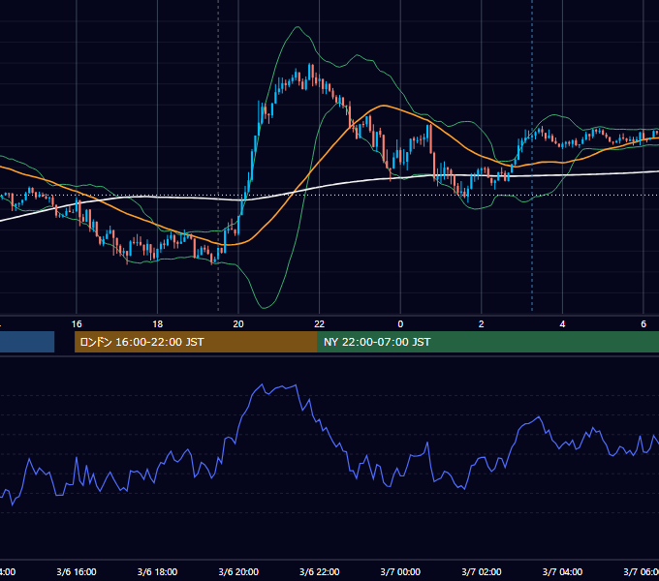This screenshot has width=659, height=581.
Task: Select the '3/7 00:00' date label on lower axis
Action: (400, 571)
